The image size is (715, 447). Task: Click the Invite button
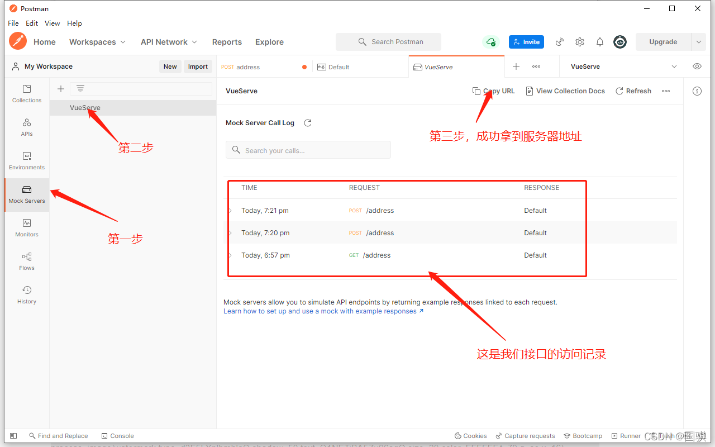click(526, 42)
